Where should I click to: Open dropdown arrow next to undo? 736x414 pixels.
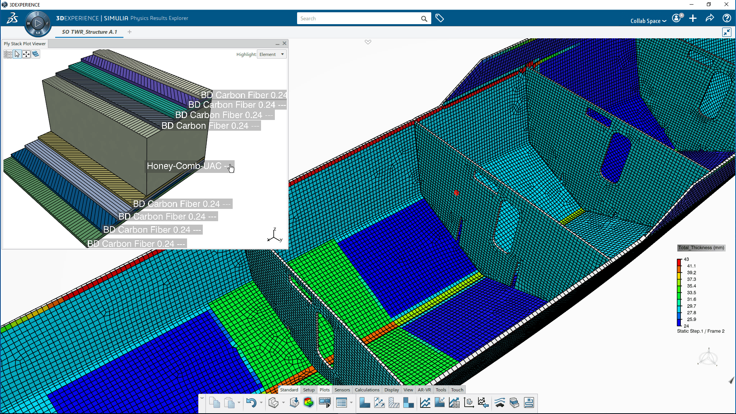pyautogui.click(x=261, y=403)
